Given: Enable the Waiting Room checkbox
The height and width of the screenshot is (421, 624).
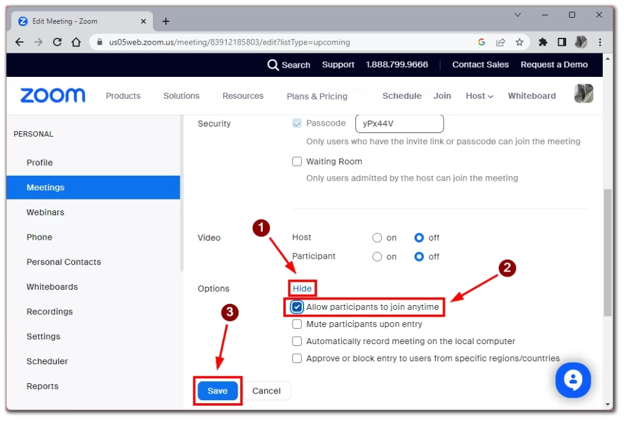Looking at the screenshot, I should (297, 162).
